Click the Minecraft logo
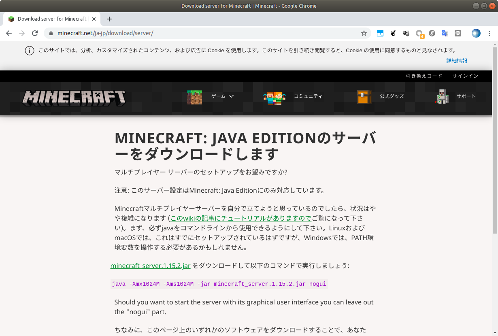Image resolution: width=498 pixels, height=336 pixels. coord(74,98)
